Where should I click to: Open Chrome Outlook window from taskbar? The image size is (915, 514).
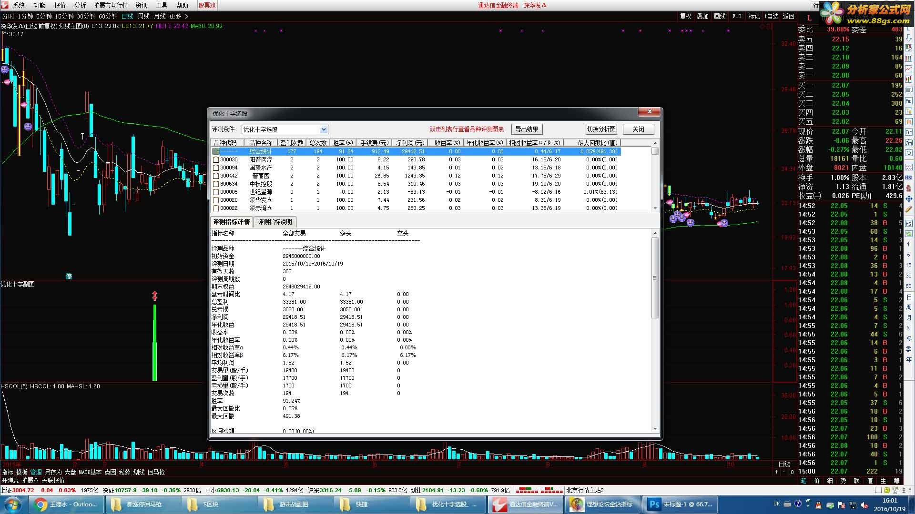(x=66, y=504)
